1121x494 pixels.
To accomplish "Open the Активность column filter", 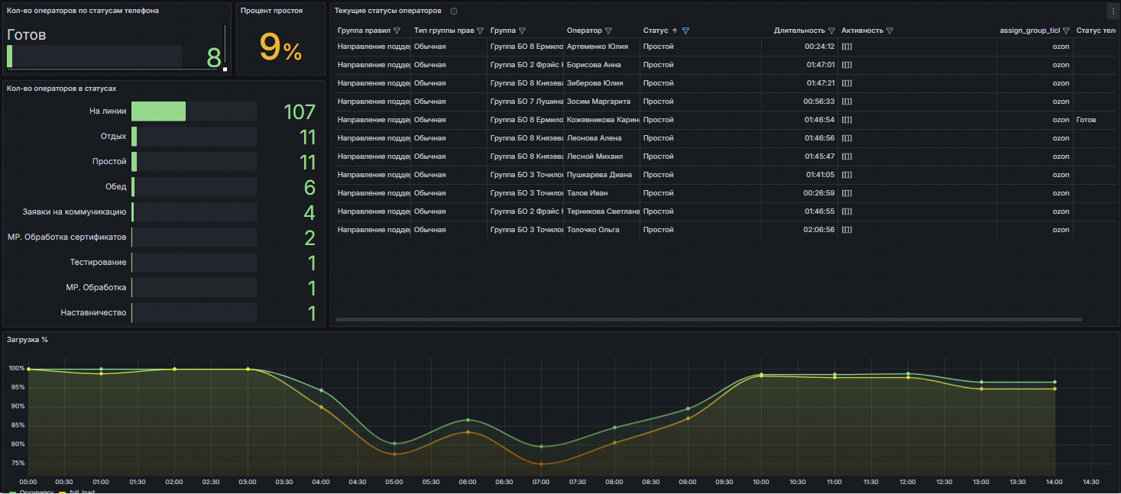I will (889, 31).
